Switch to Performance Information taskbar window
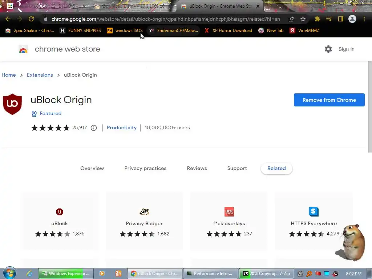The height and width of the screenshot is (279, 372). tap(211, 274)
